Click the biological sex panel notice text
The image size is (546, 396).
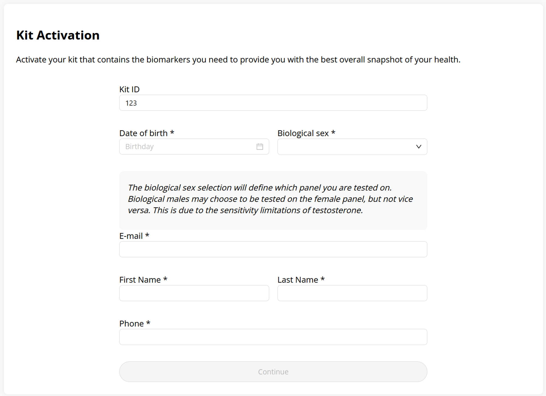[x=270, y=199]
